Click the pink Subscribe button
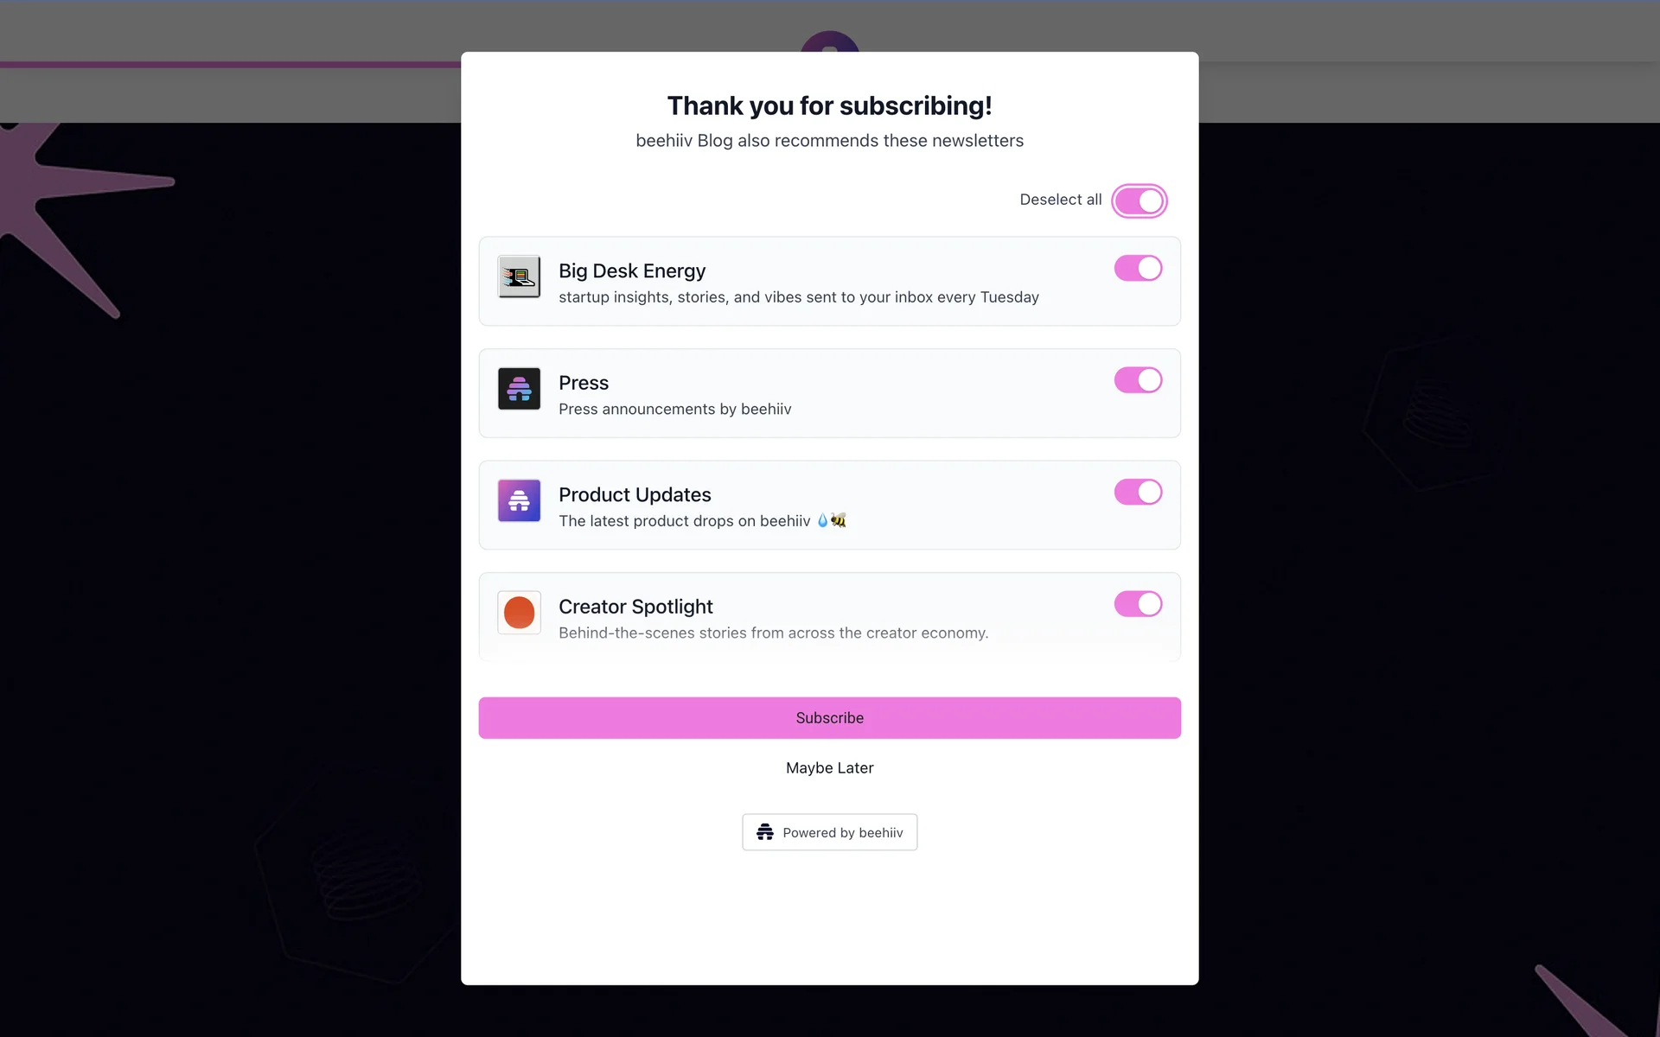The width and height of the screenshot is (1660, 1037). click(x=829, y=718)
